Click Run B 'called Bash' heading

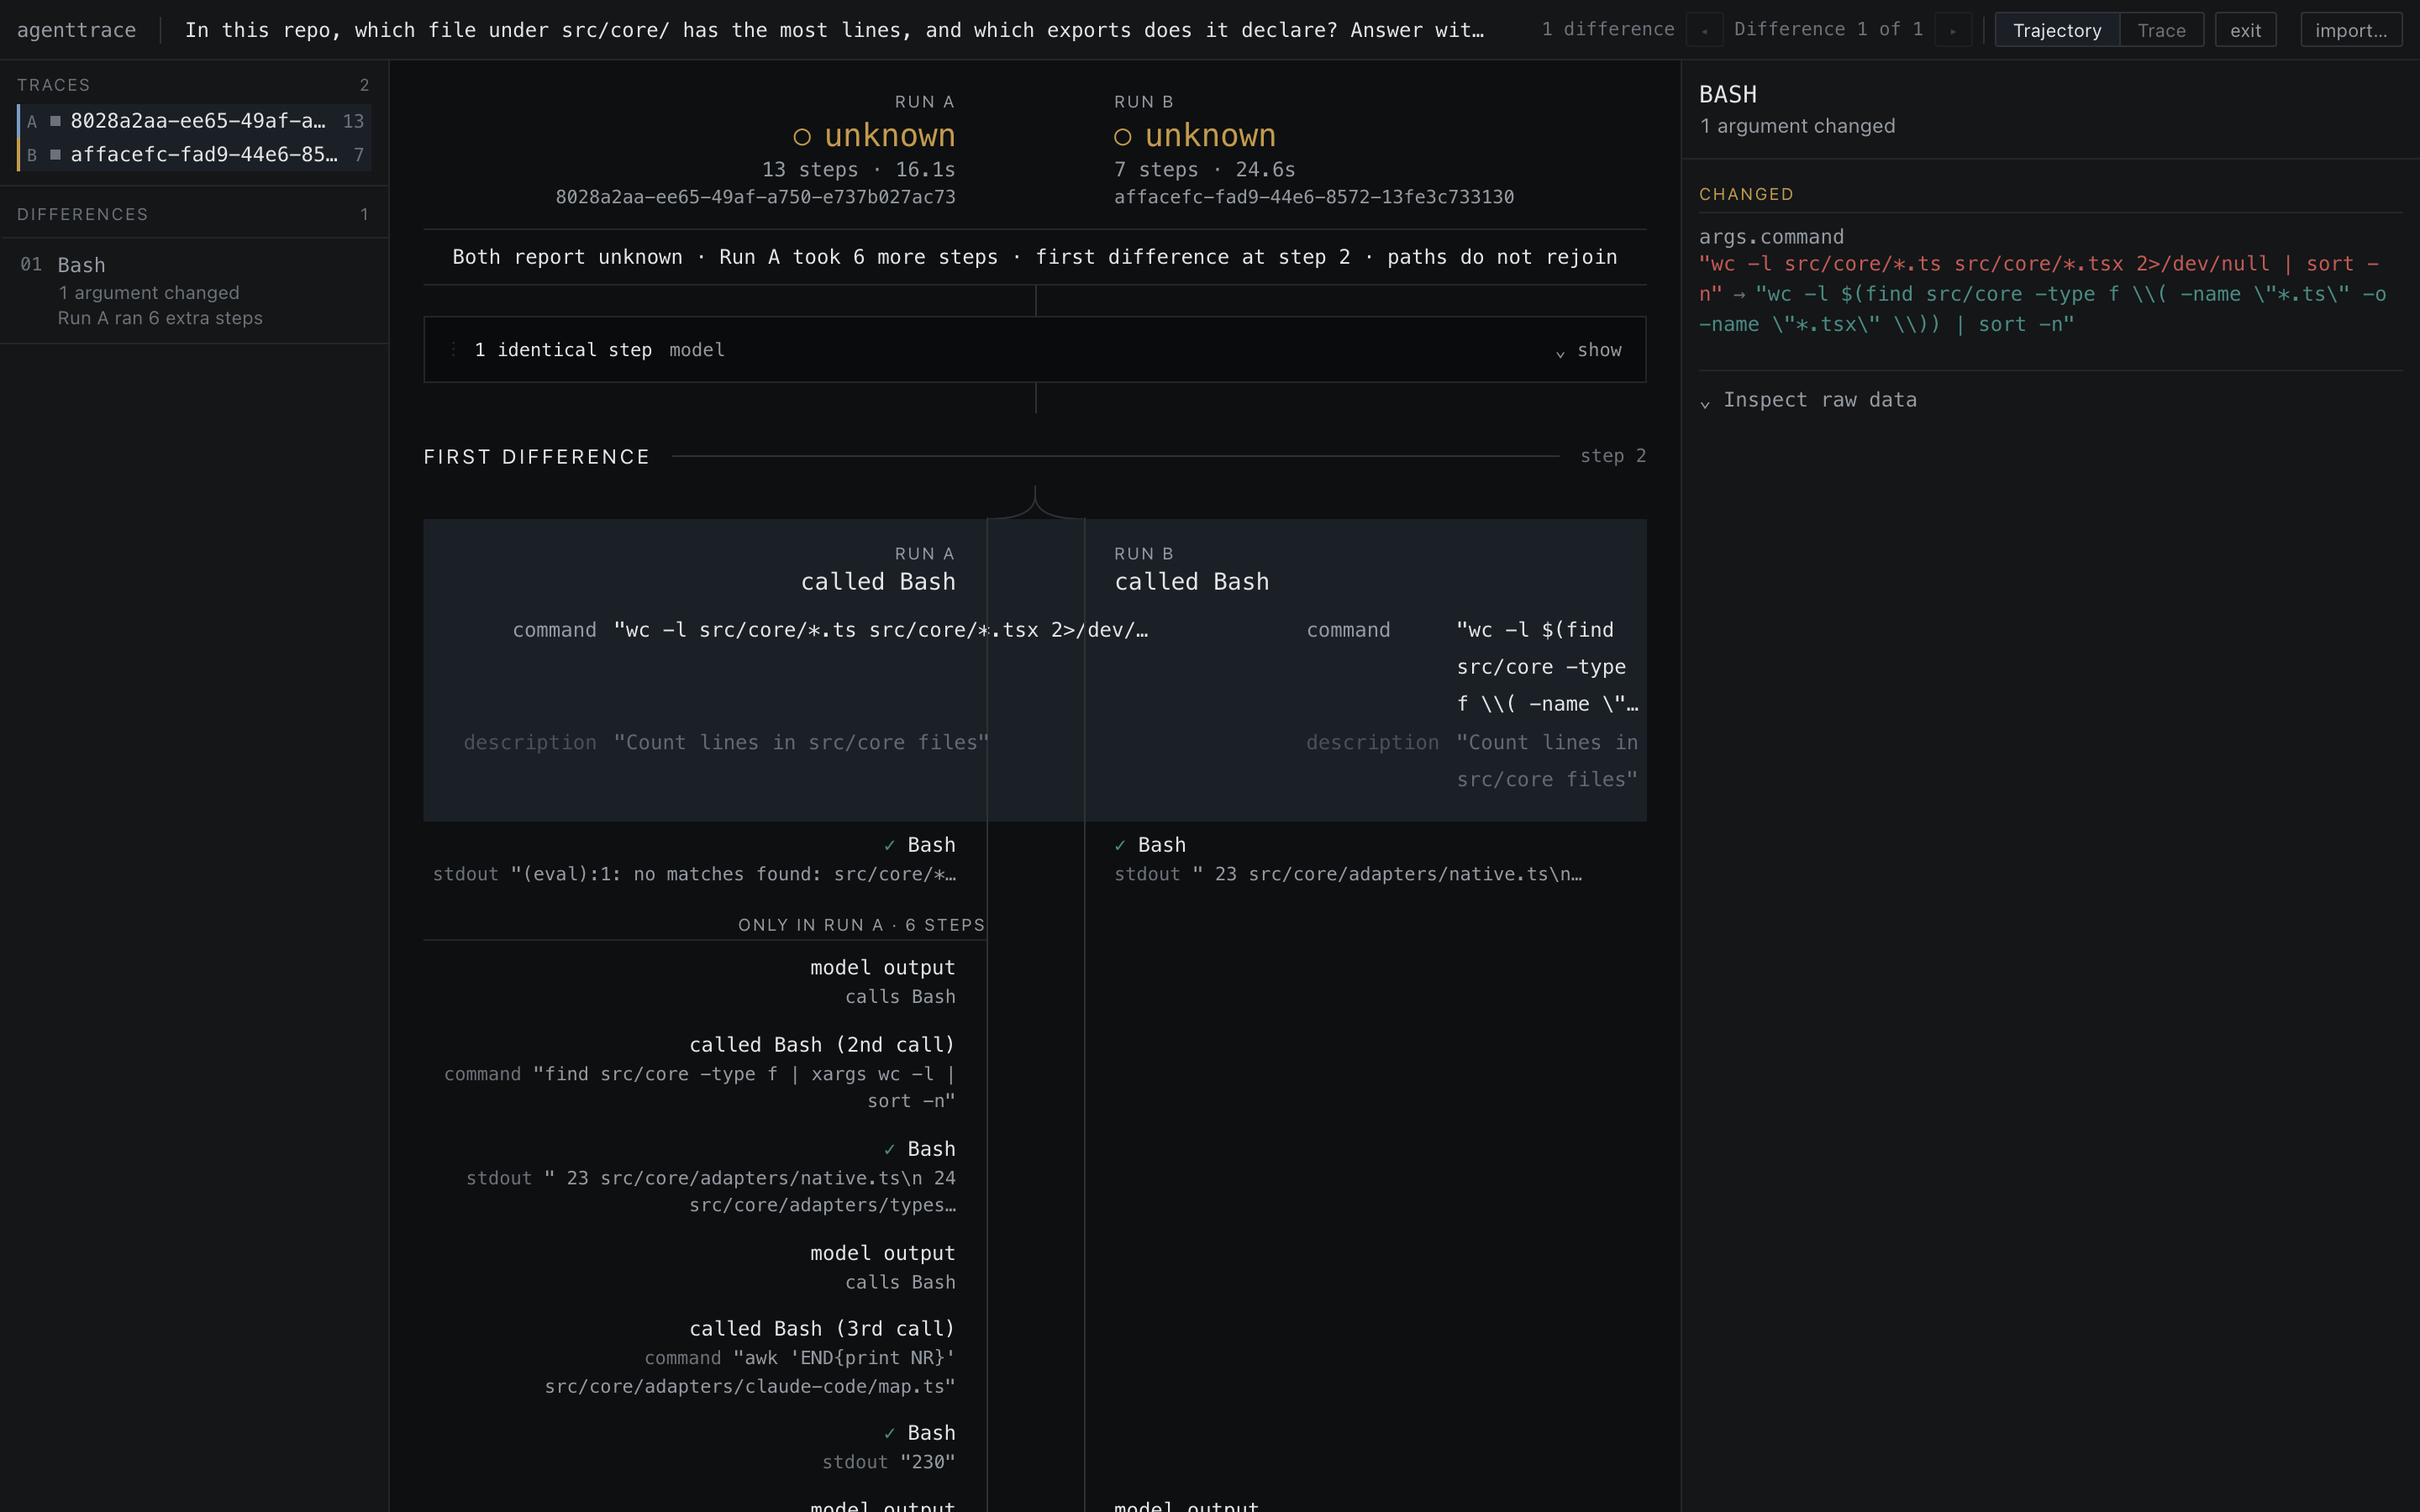1192,582
